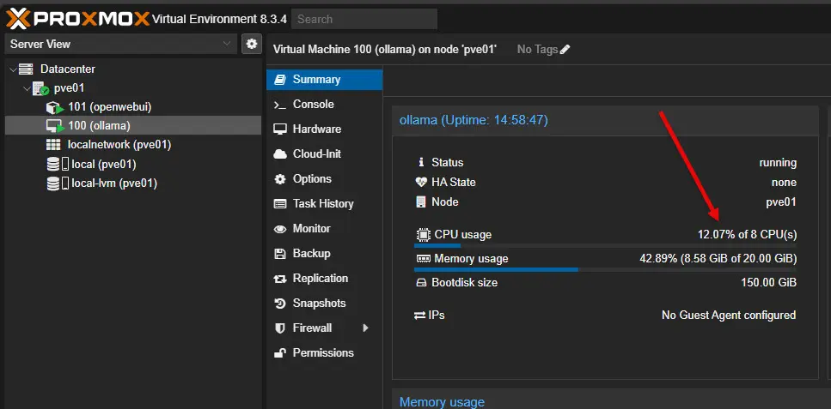Go to the Hardware section
Screen dimensions: 831x409
pos(316,129)
